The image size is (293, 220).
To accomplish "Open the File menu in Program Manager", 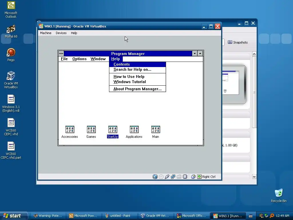I will pos(64,59).
